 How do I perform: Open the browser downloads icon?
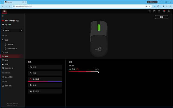(164, 6)
